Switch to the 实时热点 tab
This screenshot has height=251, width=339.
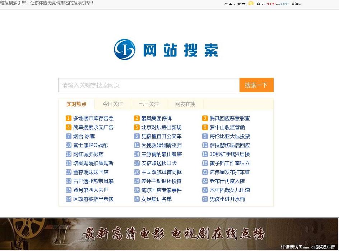[76, 104]
